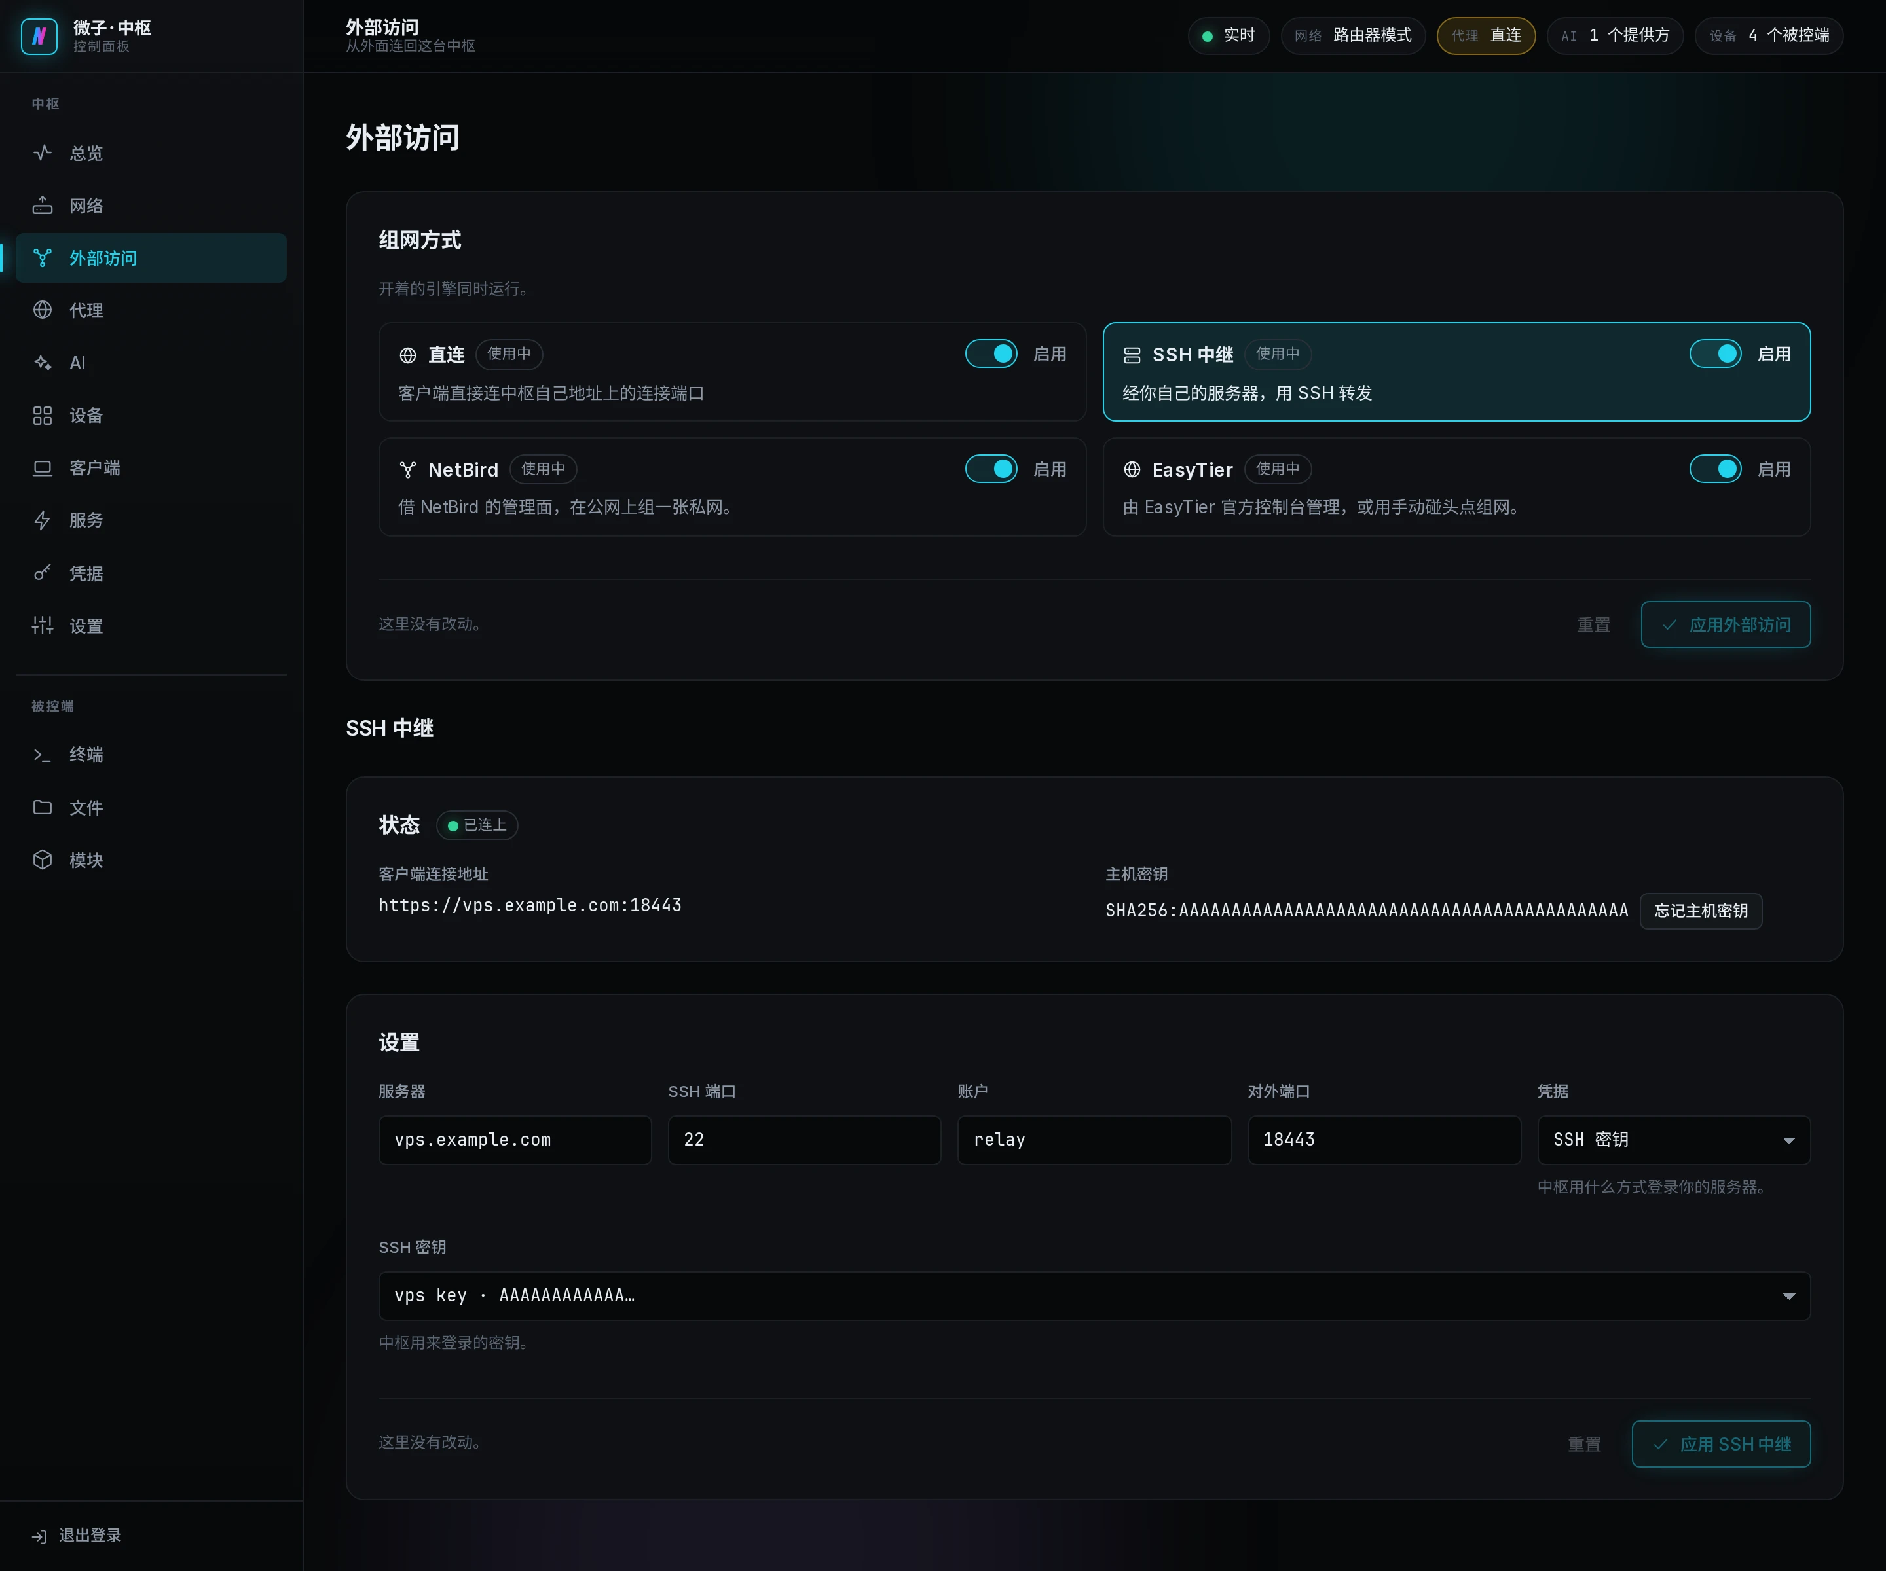Open the SSH 密钥 vps key dropdown
1886x1571 pixels.
(x=1095, y=1295)
